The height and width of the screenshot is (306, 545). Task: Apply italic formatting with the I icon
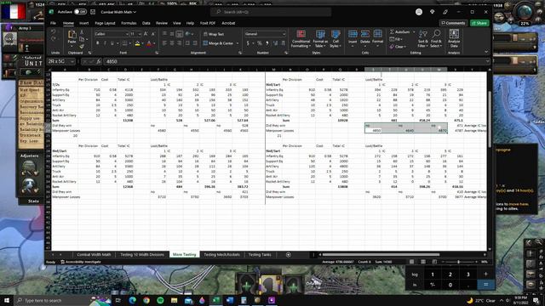point(105,43)
